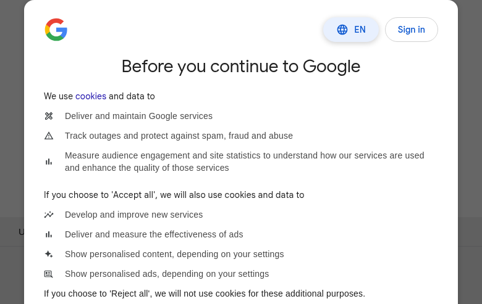
Task: Click the 'Develop and improve new services' text
Action: pos(133,215)
